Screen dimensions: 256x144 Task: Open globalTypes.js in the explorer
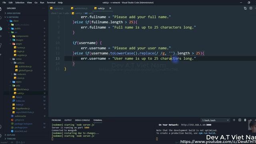pyautogui.click(x=26, y=70)
